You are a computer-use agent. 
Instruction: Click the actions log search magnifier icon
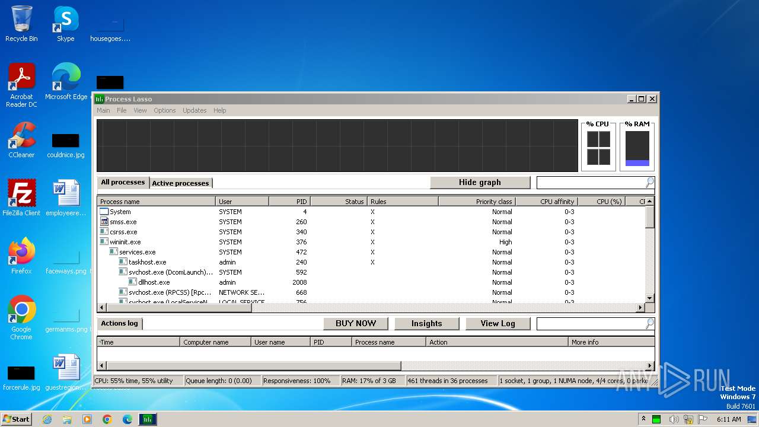click(649, 324)
